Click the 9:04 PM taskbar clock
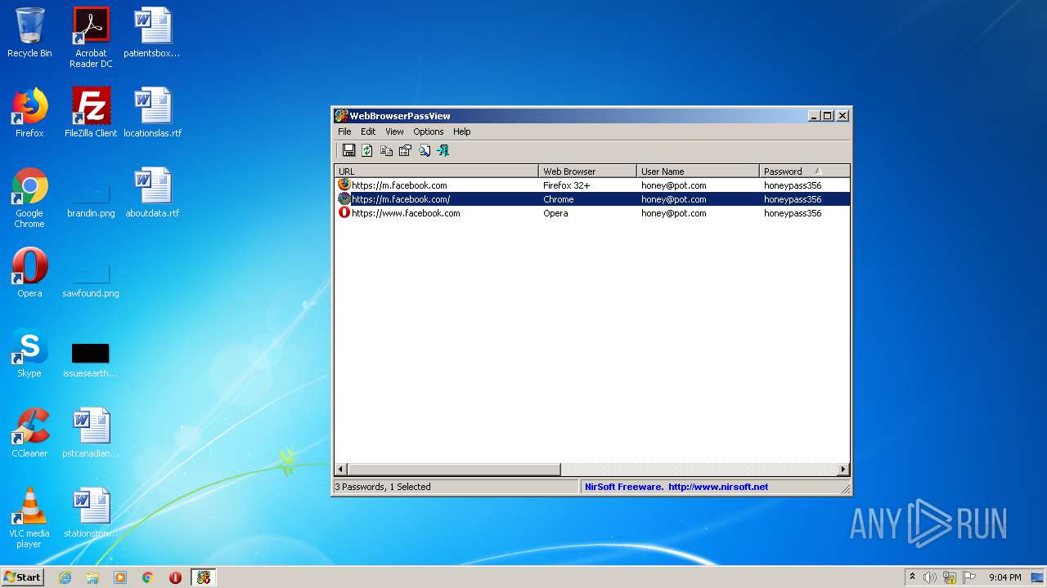 coord(1005,577)
